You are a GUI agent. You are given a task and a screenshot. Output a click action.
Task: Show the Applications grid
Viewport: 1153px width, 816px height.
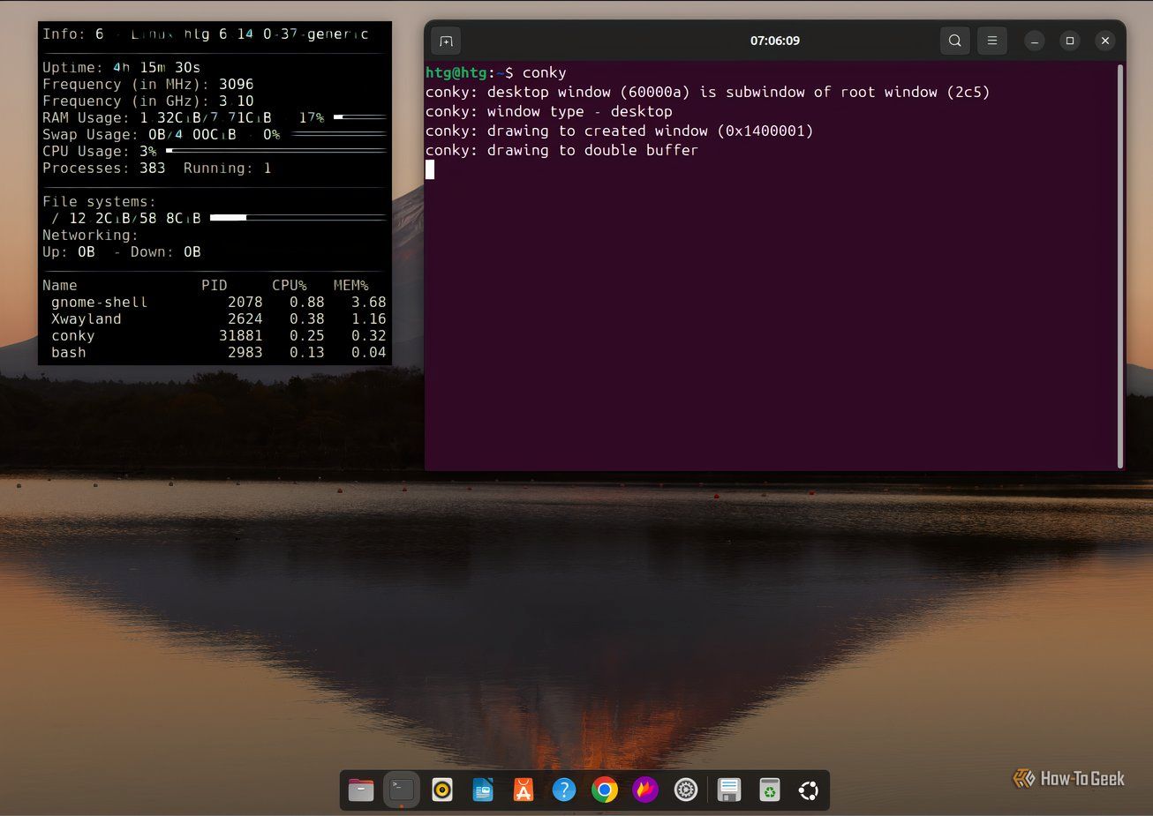809,790
